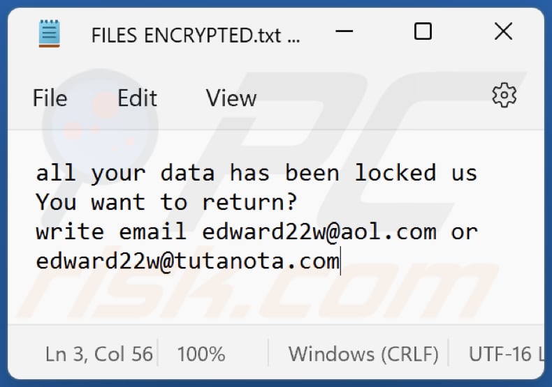This screenshot has width=552, height=387.
Task: Select the FILES ENCRYPTED.txt tab
Action: (196, 36)
